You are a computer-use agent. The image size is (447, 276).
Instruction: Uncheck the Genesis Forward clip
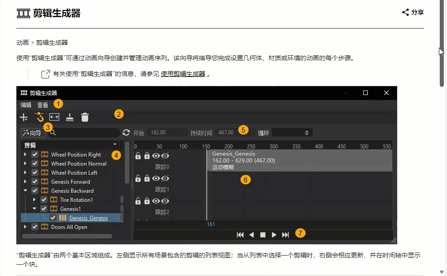pyautogui.click(x=35, y=181)
